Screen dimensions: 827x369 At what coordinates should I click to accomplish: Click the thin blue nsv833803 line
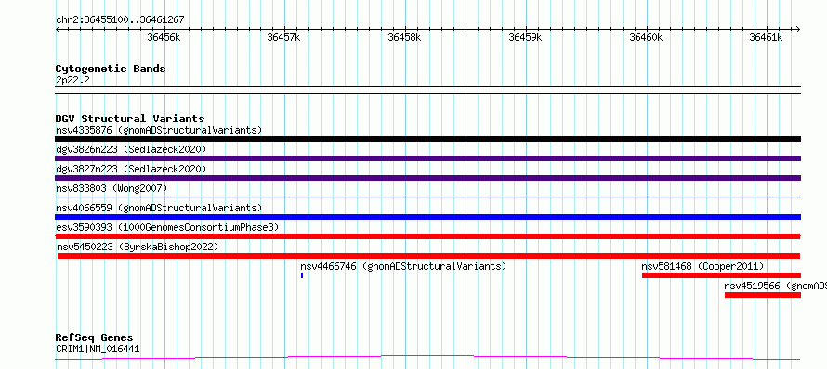427,197
